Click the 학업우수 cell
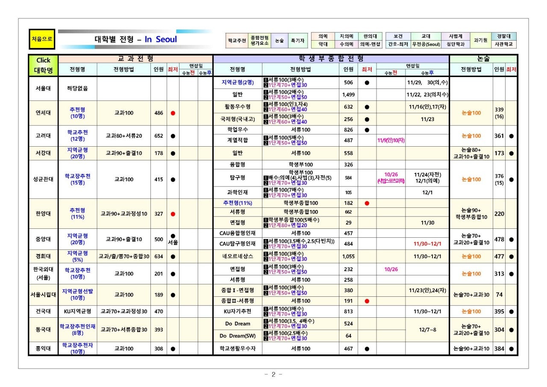The image size is (547, 387). (238, 130)
